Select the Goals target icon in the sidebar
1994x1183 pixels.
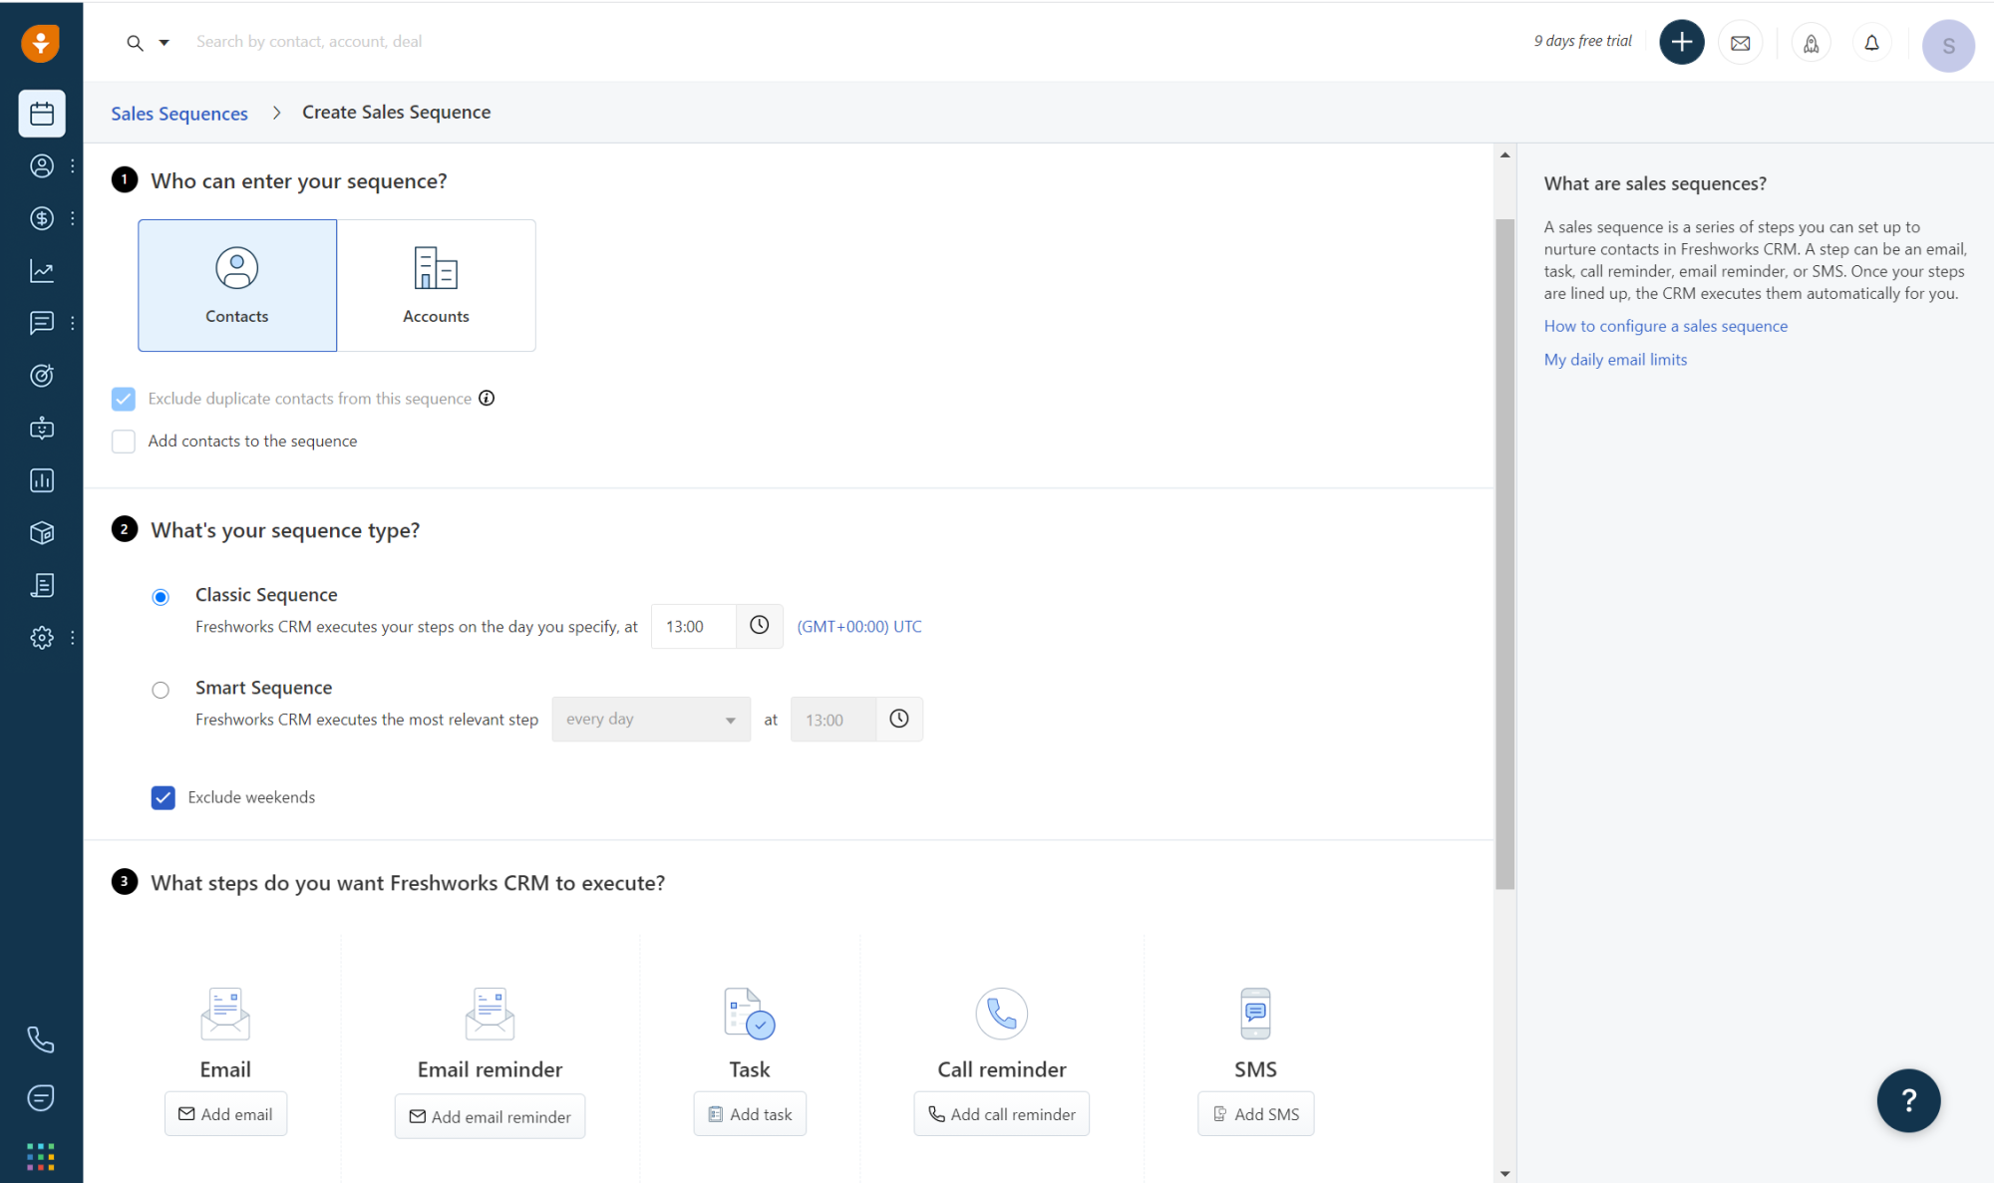[42, 375]
